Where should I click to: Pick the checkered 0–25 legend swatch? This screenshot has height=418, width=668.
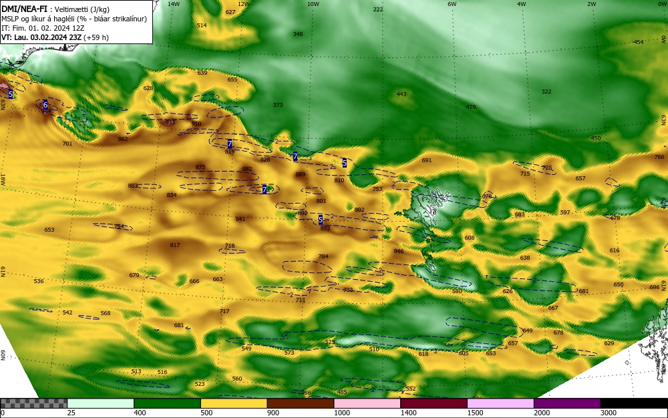(33, 403)
